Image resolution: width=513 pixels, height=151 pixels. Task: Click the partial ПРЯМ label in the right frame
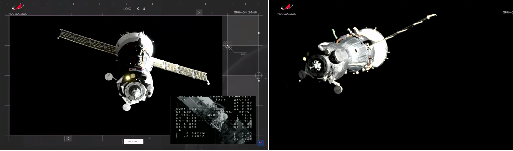coord(507,12)
